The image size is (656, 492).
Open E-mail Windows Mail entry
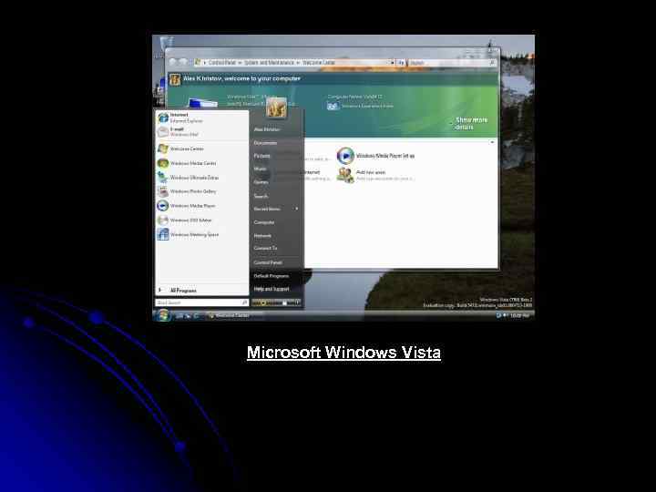tap(201, 132)
